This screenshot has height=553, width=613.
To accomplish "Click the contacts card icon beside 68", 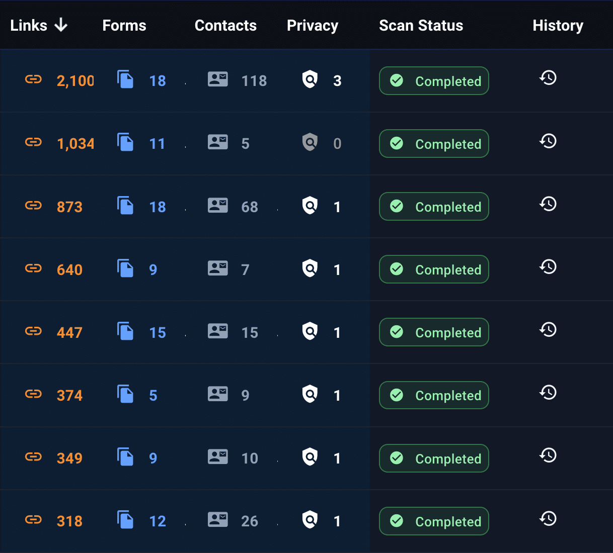I will coord(218,205).
